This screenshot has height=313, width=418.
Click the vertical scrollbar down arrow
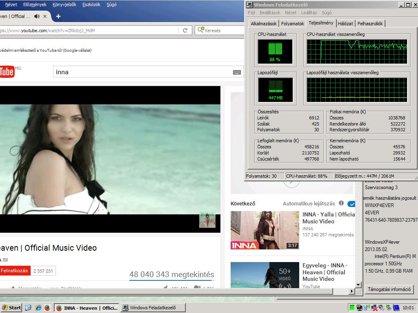(x=358, y=285)
